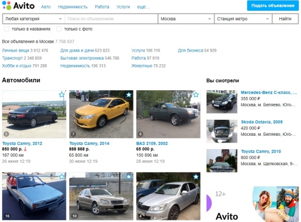
Task: Click star on silver Skoda photo
Action: click(196, 177)
